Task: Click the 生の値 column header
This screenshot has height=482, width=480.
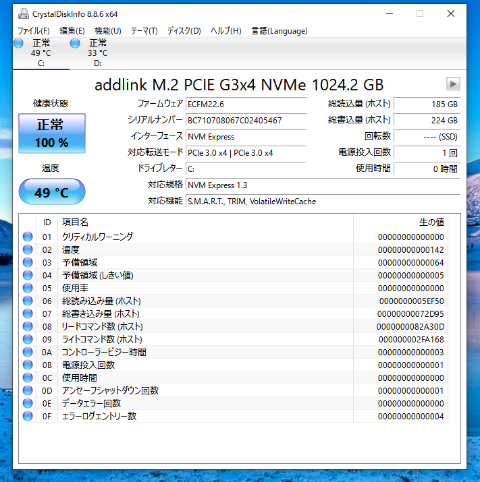Action: (431, 222)
